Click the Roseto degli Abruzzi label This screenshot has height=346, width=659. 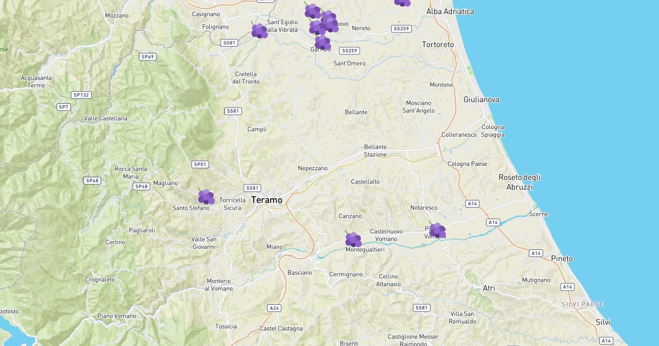pyautogui.click(x=520, y=182)
